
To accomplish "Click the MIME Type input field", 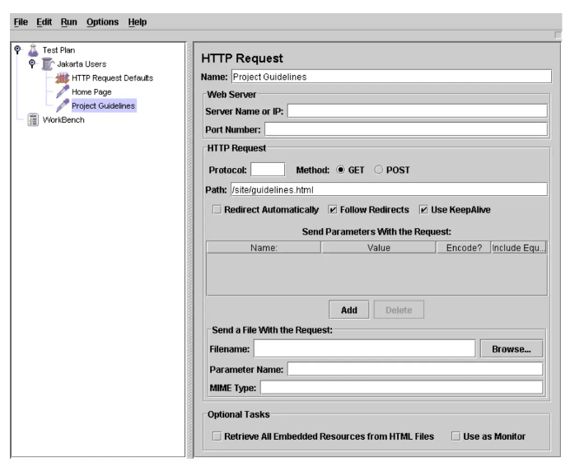I will tap(401, 388).
